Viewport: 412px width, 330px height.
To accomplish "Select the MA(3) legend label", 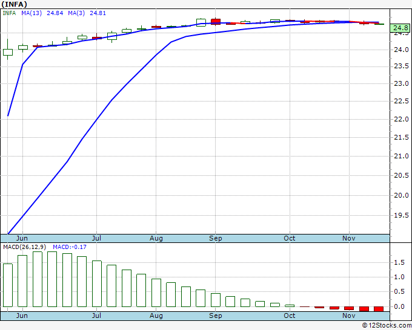I will click(76, 13).
